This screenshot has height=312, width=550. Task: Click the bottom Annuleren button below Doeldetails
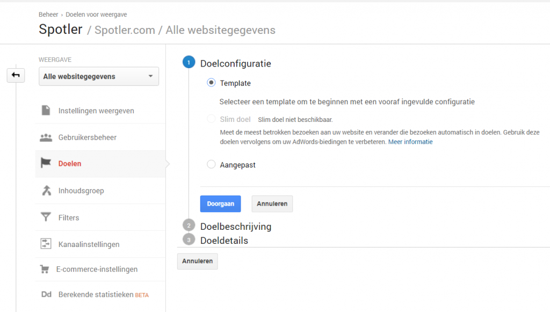[197, 261]
